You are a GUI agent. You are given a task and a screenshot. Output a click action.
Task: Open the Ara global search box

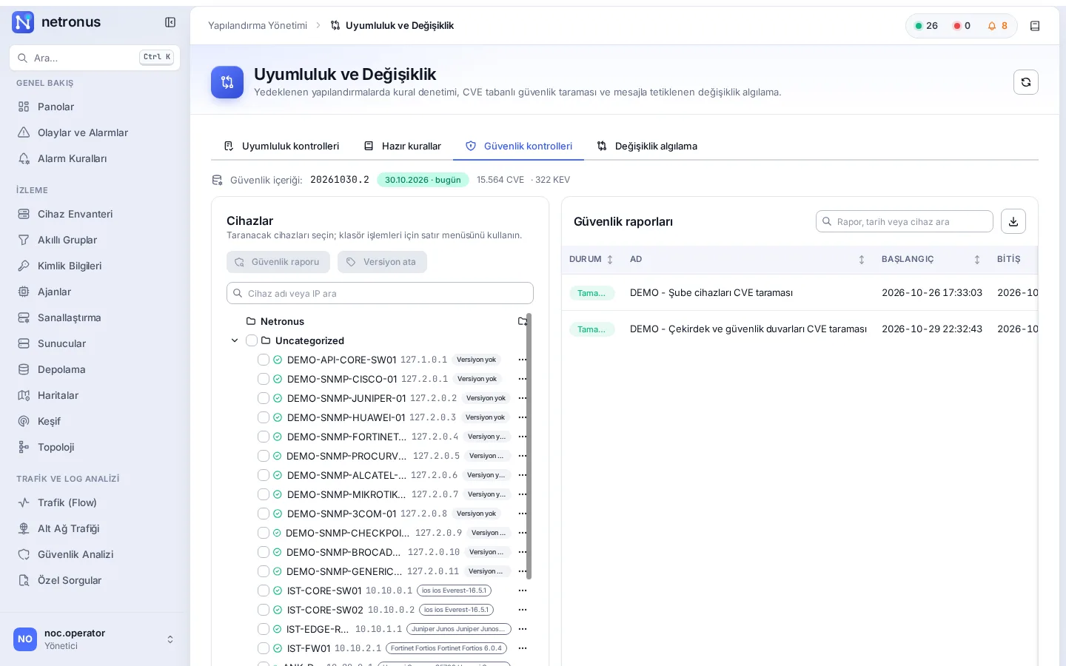click(x=95, y=58)
